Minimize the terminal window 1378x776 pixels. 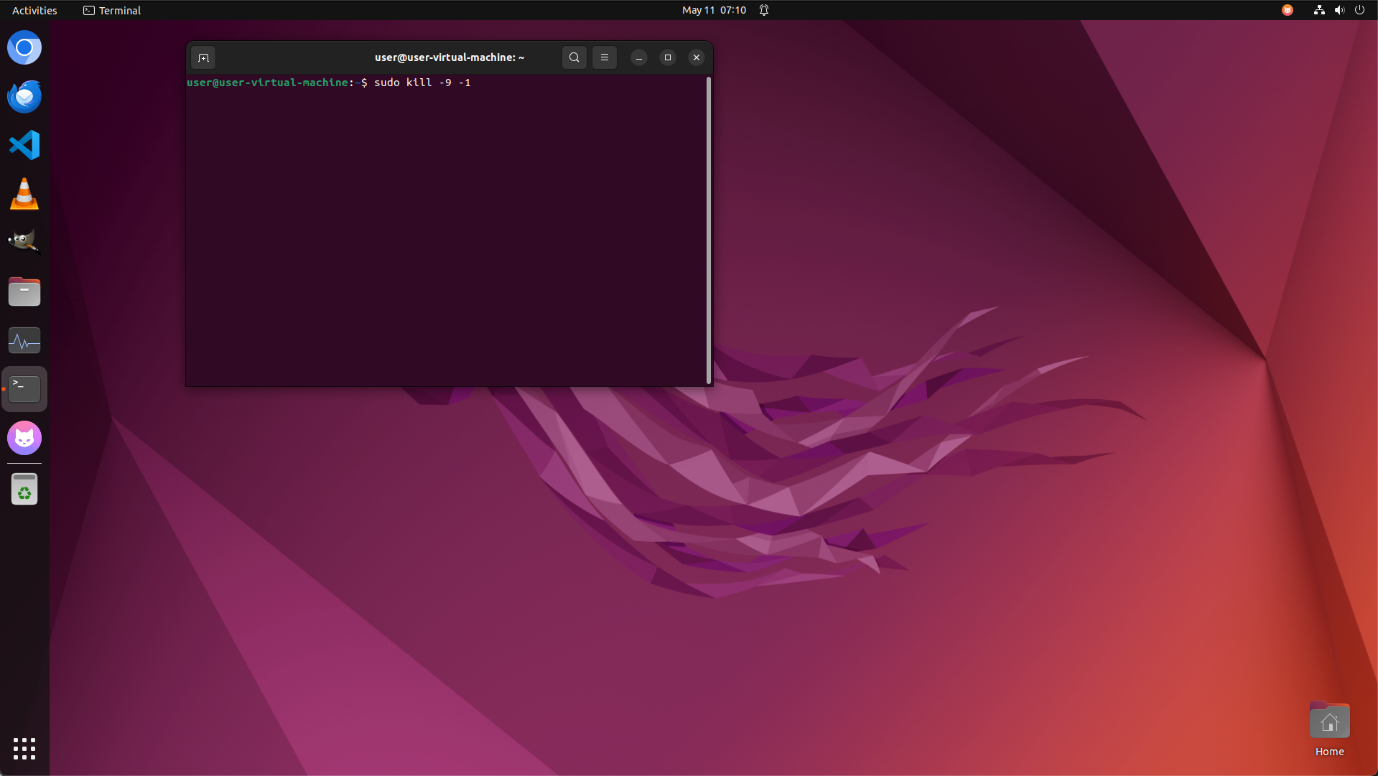[x=638, y=57]
